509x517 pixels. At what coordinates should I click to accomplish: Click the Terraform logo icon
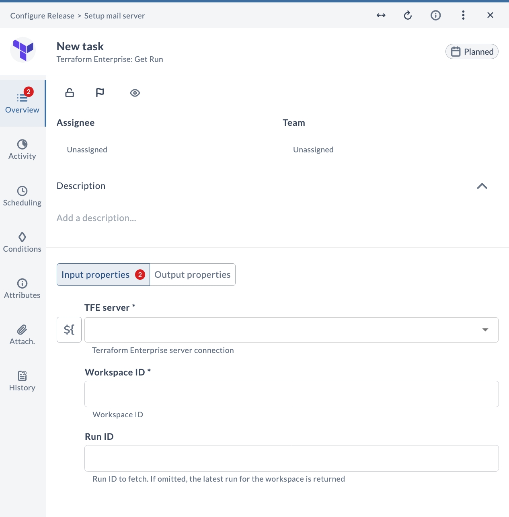click(x=23, y=50)
